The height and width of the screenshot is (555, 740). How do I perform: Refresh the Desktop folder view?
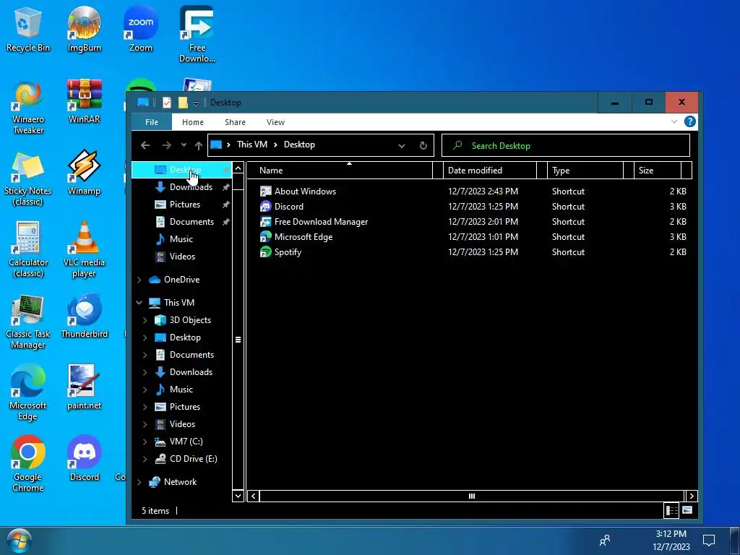[x=423, y=145]
